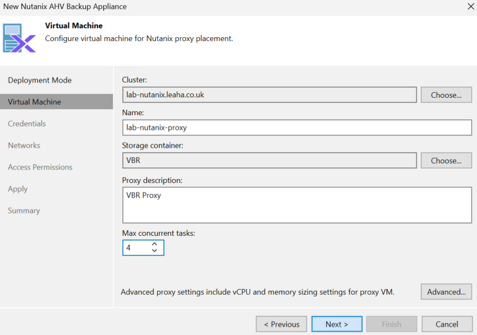The image size is (477, 335).
Task: Decrease max concurrent tasks with down arrow
Action: pos(155,251)
